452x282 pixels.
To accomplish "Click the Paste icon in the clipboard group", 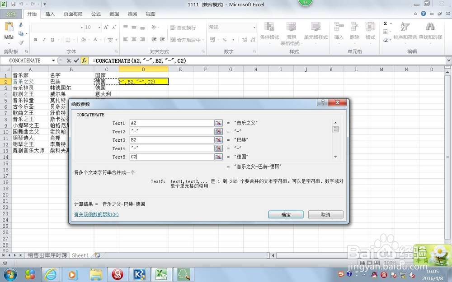I will coord(9,27).
